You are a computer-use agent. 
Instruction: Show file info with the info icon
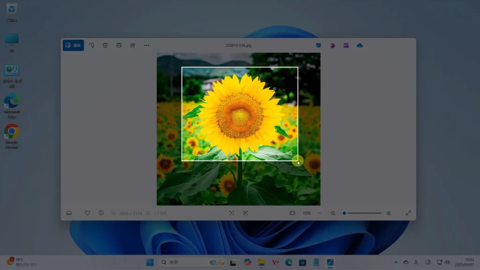click(101, 213)
